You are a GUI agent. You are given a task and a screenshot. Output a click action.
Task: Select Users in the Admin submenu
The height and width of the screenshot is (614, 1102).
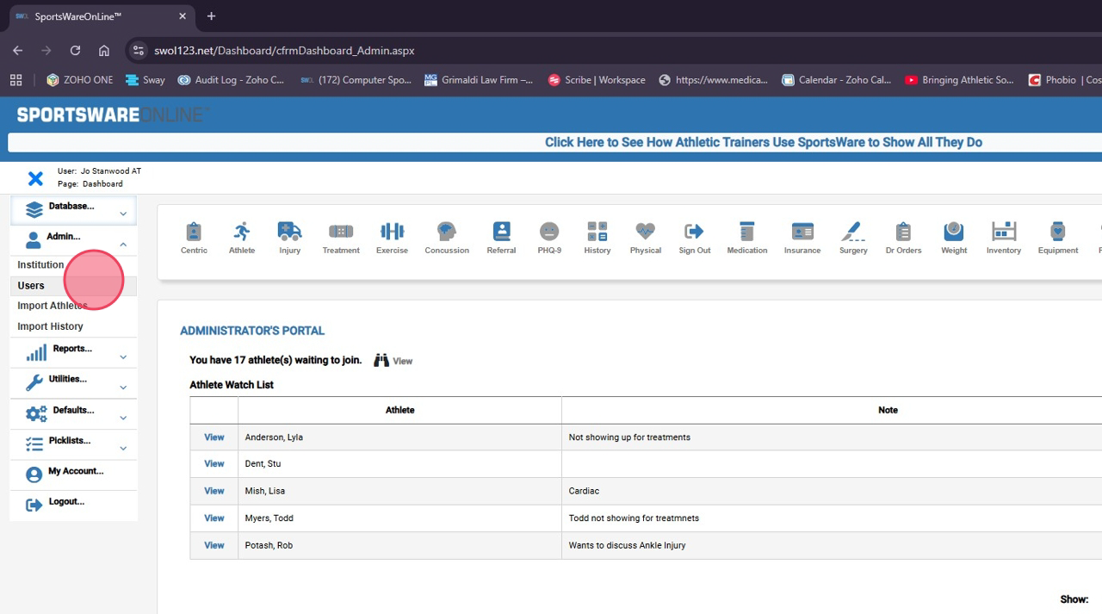pos(31,286)
